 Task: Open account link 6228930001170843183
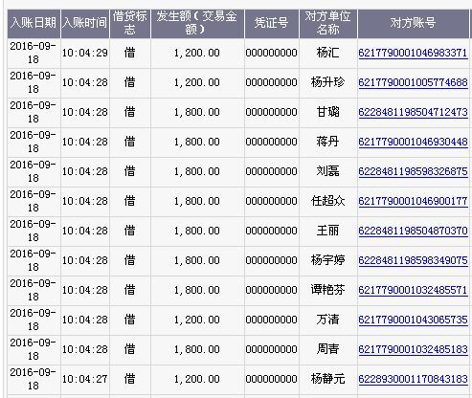point(413,379)
